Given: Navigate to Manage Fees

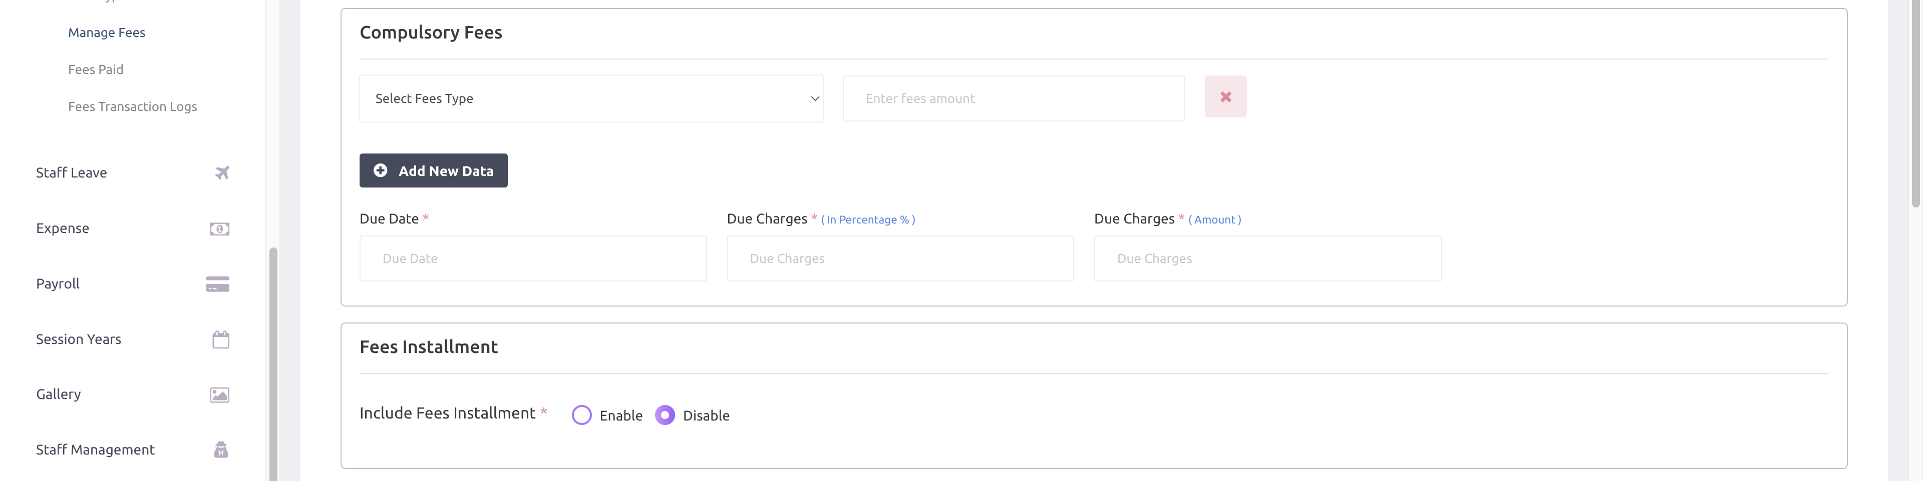Looking at the screenshot, I should click(x=106, y=32).
